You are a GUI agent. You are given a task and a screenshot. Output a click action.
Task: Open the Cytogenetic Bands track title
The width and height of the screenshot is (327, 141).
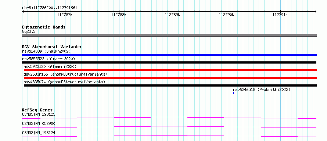tap(44, 27)
